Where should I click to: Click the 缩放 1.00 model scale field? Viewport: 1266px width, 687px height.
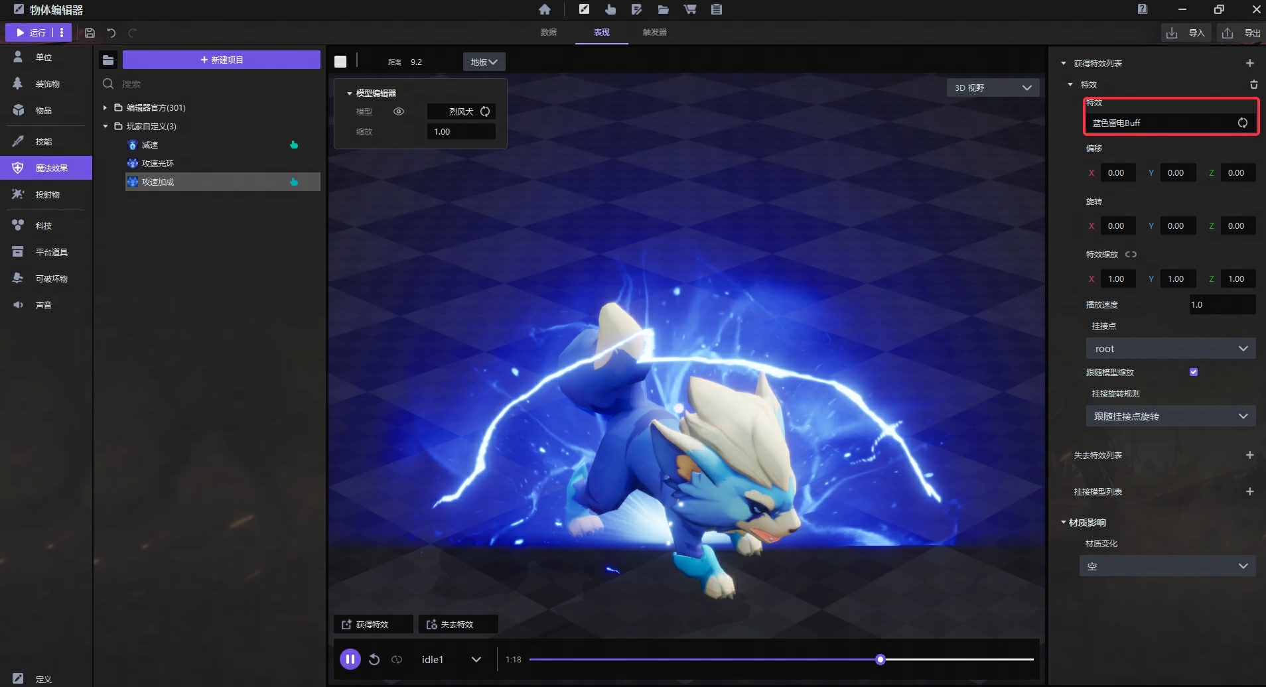[x=461, y=131]
